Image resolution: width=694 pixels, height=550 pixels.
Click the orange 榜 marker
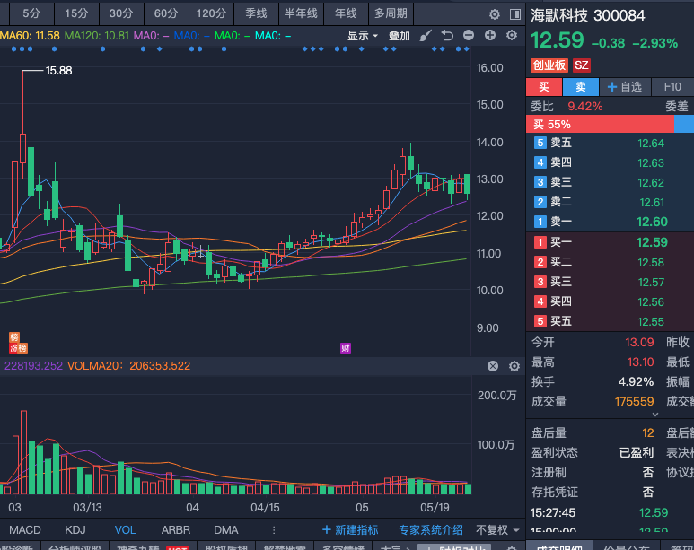(x=13, y=337)
